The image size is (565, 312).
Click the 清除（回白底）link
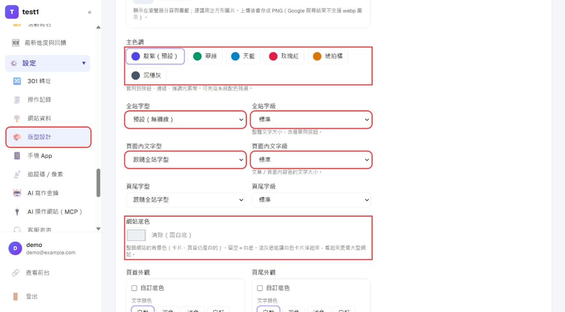[172, 235]
